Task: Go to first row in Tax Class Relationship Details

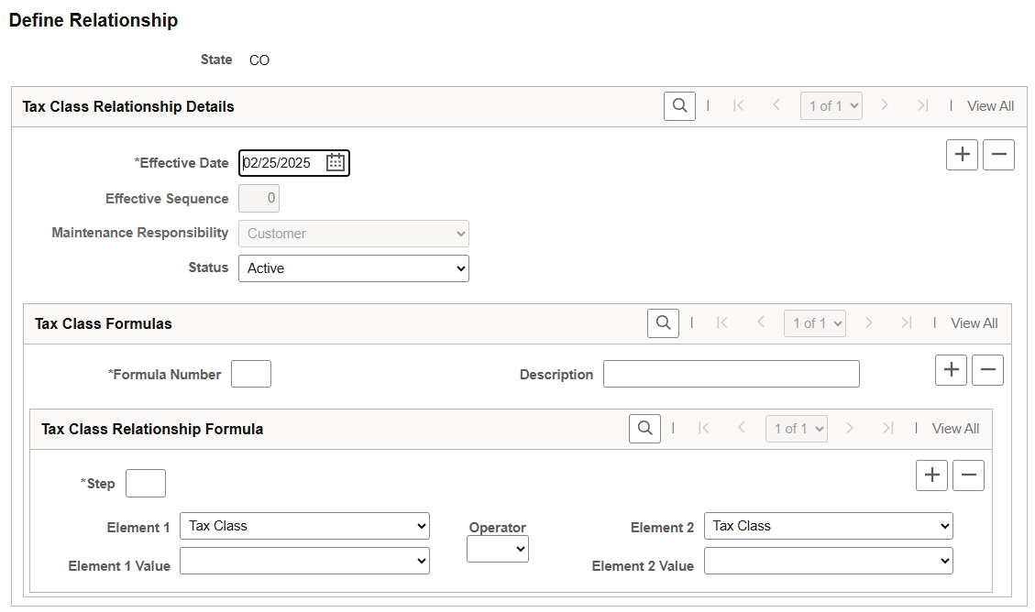Action: (739, 105)
